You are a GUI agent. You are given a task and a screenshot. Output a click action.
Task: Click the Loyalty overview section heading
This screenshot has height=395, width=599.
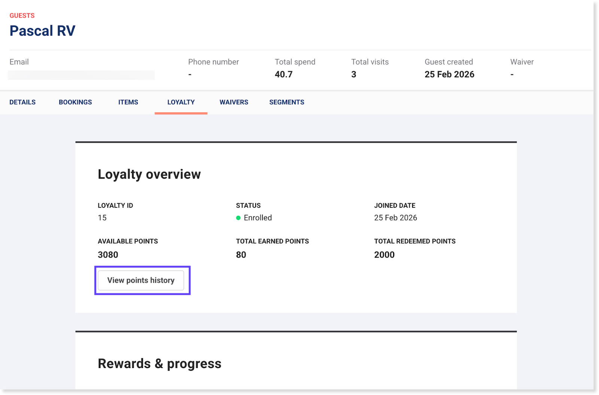pyautogui.click(x=149, y=174)
